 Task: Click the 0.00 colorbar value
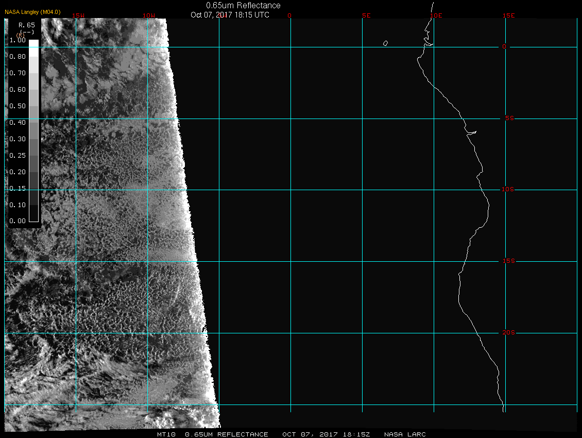click(18, 221)
